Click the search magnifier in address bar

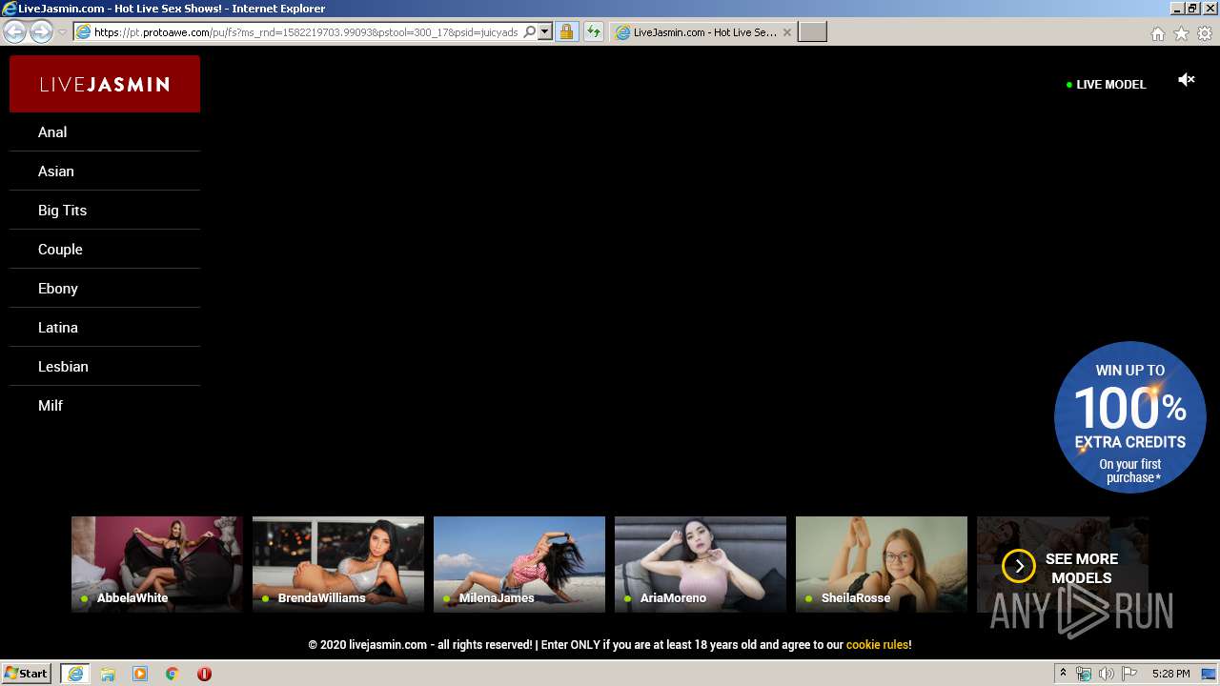530,31
